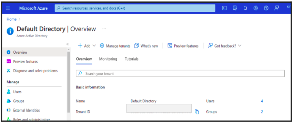293x124 pixels.
Task: Click the Diagnose and solve problems icon
Action: click(x=9, y=71)
